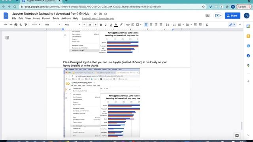Run spell check icon
The image size is (253, 142).
[21, 25]
